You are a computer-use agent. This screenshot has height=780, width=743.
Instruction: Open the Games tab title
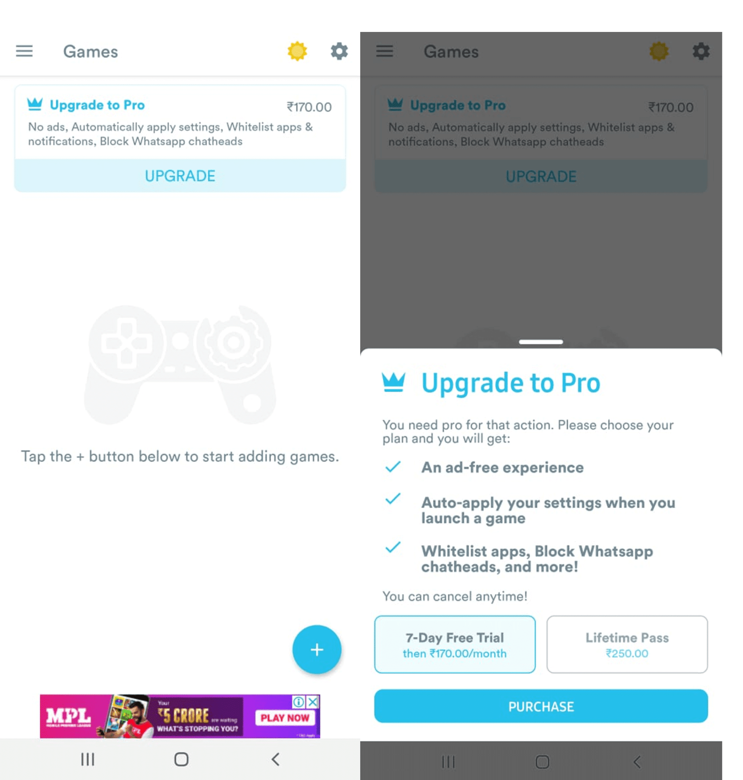91,51
